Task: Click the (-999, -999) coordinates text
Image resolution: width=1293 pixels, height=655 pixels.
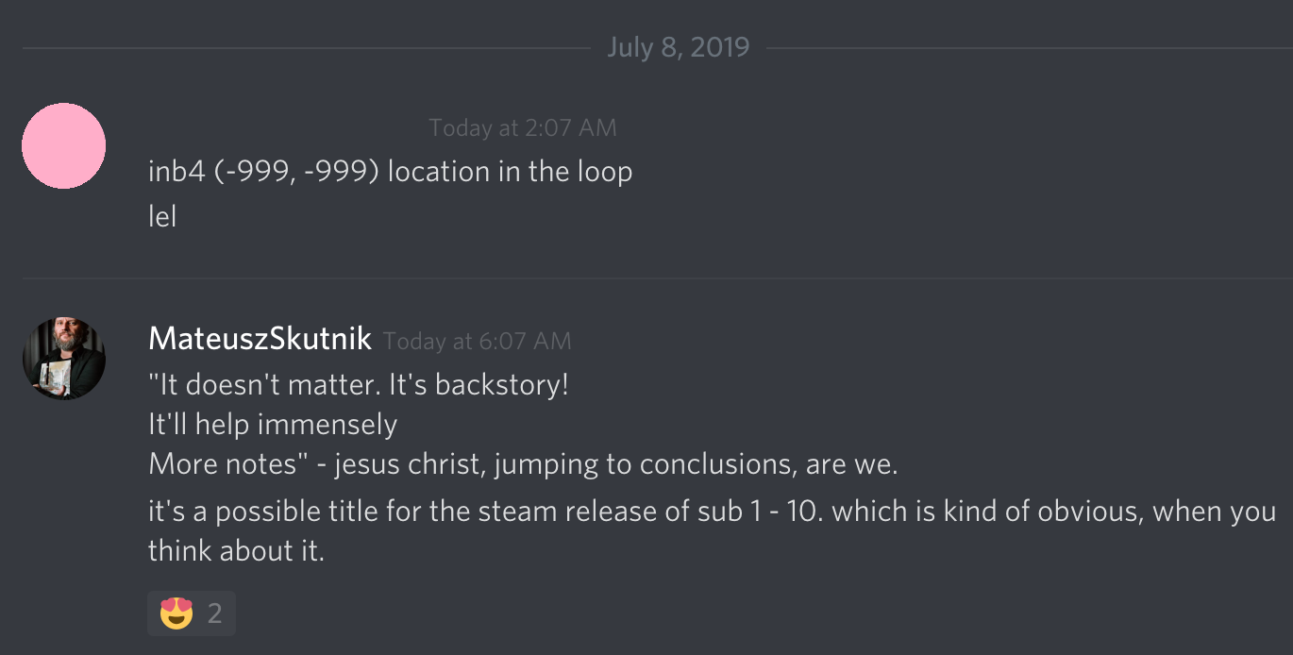Action: click(x=297, y=172)
